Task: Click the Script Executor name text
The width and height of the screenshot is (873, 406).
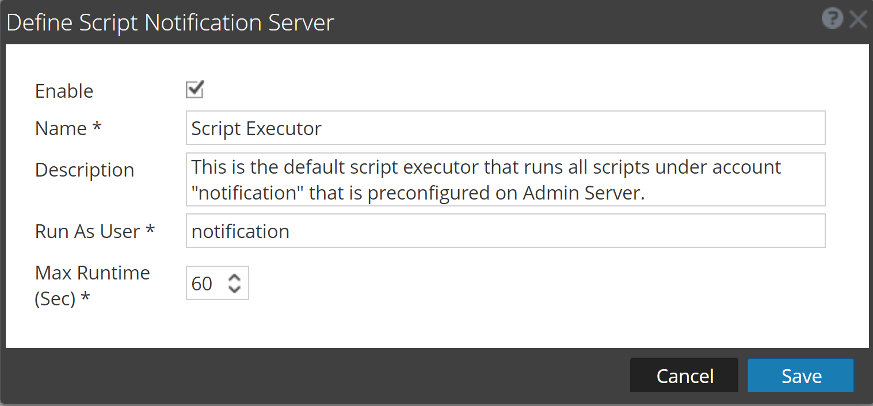Action: coord(256,128)
